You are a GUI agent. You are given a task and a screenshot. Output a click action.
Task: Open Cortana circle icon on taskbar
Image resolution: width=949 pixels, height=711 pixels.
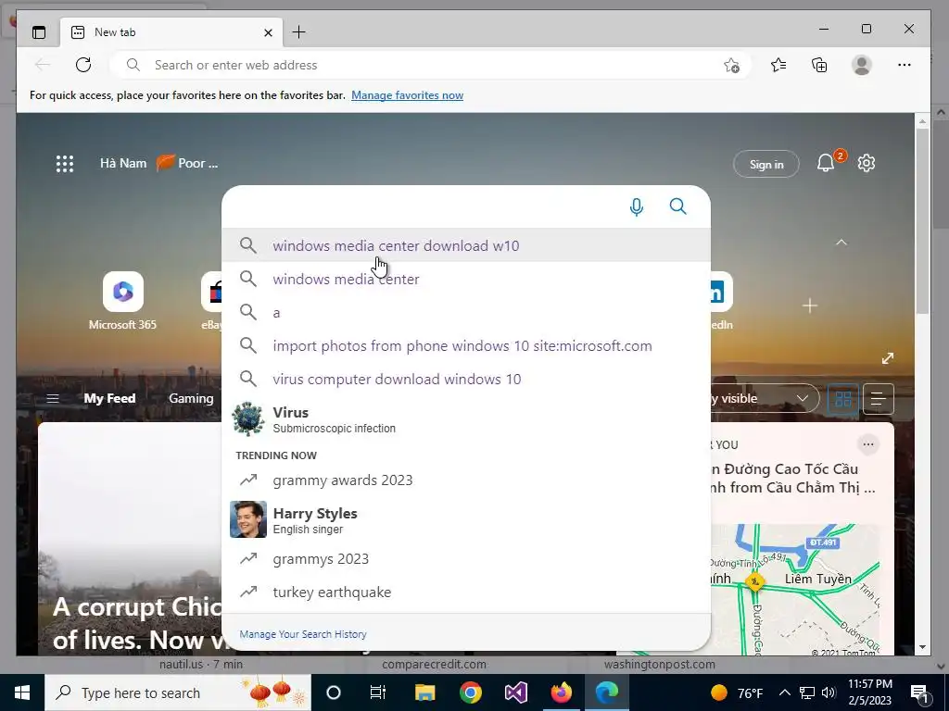click(334, 692)
